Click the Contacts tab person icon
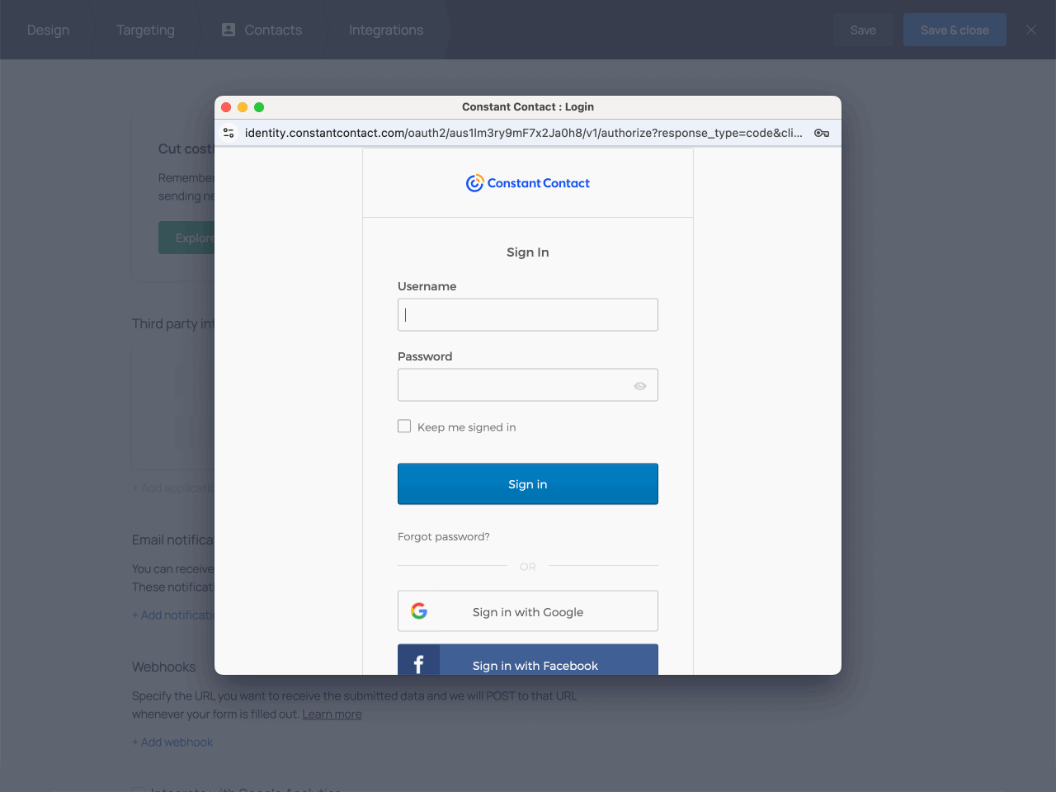1056x792 pixels. point(229,30)
